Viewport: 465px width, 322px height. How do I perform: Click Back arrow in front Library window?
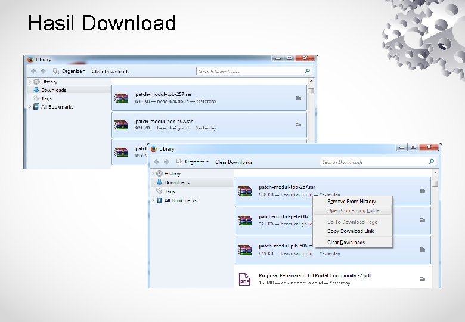(157, 162)
